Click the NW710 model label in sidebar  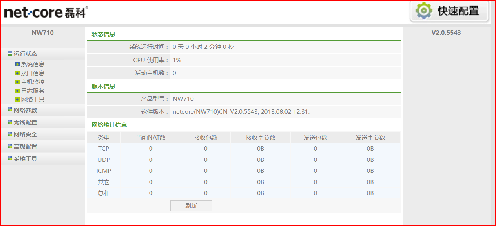pyautogui.click(x=43, y=33)
